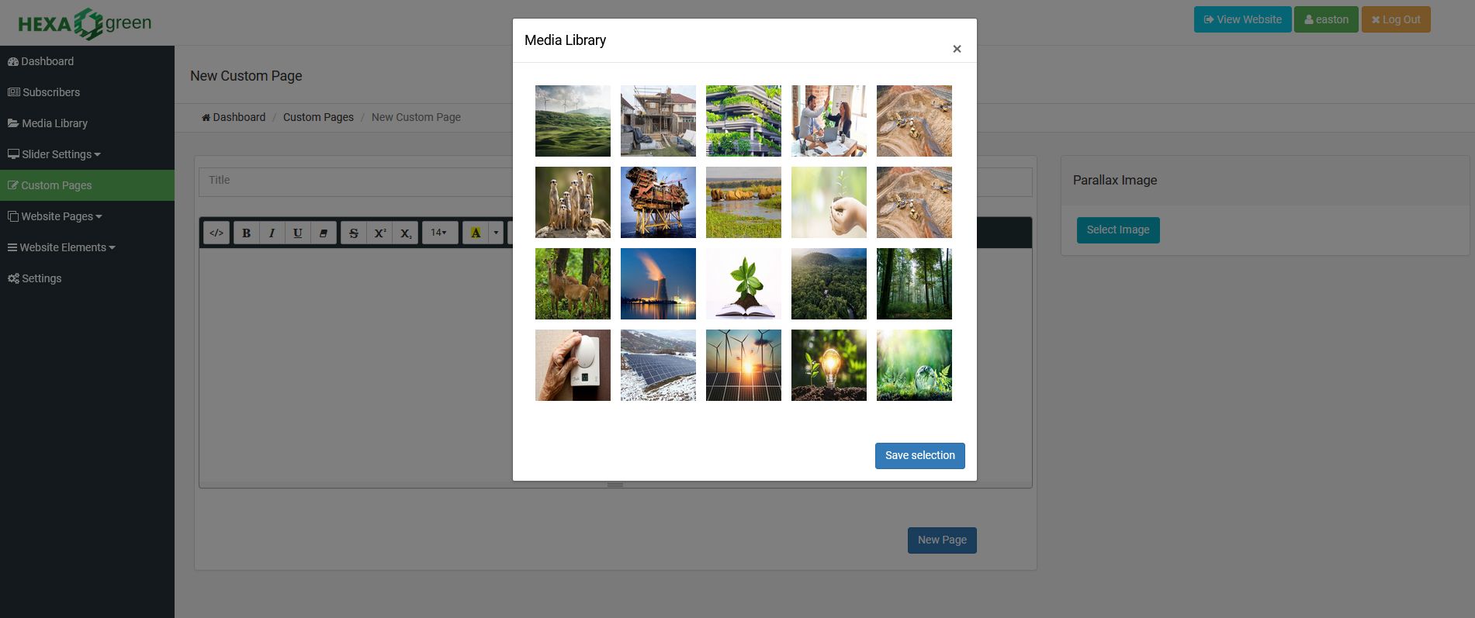Apply underline formatting in editor

click(x=298, y=233)
